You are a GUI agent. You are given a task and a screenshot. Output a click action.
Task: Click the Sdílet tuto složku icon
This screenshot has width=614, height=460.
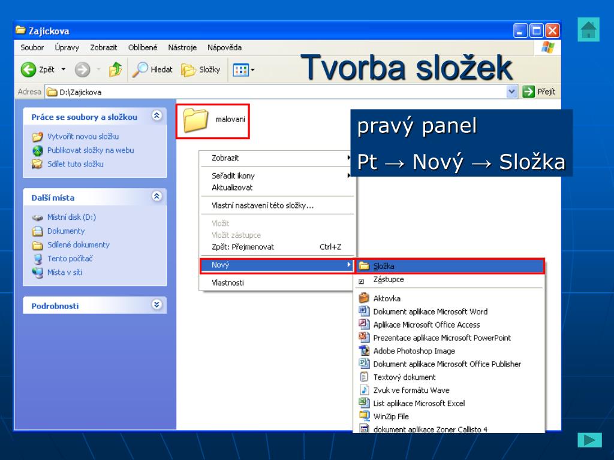37,164
